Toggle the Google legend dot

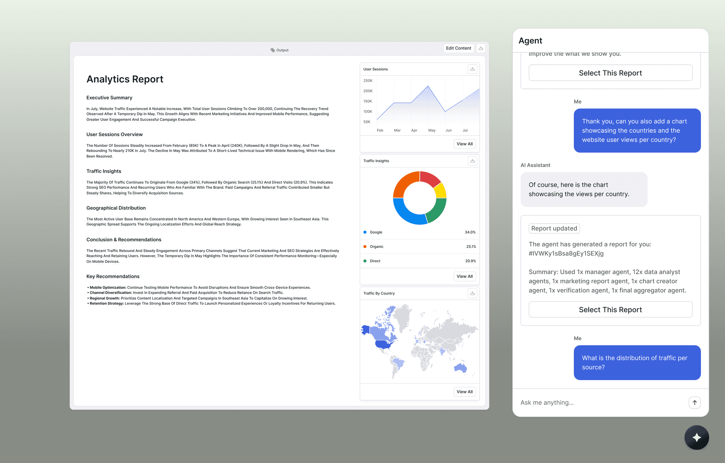pyautogui.click(x=365, y=232)
